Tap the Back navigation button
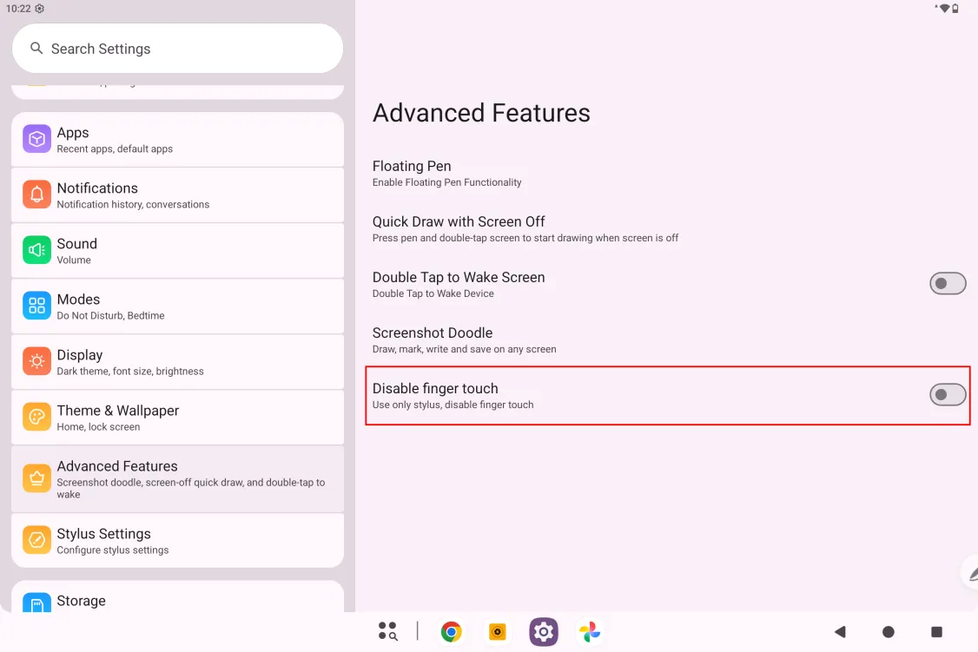 coord(840,631)
